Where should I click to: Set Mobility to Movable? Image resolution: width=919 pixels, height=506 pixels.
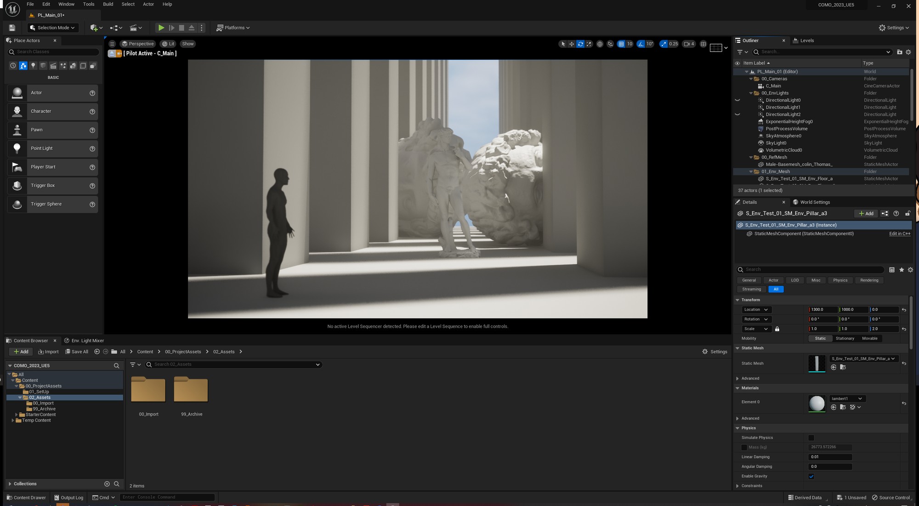869,339
